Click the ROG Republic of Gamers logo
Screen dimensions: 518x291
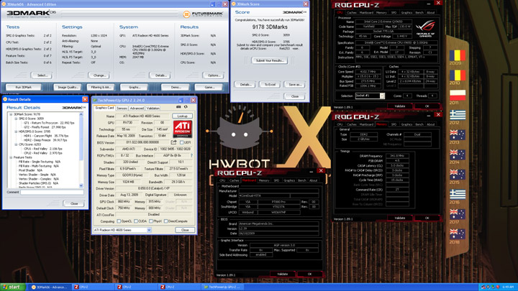425,29
